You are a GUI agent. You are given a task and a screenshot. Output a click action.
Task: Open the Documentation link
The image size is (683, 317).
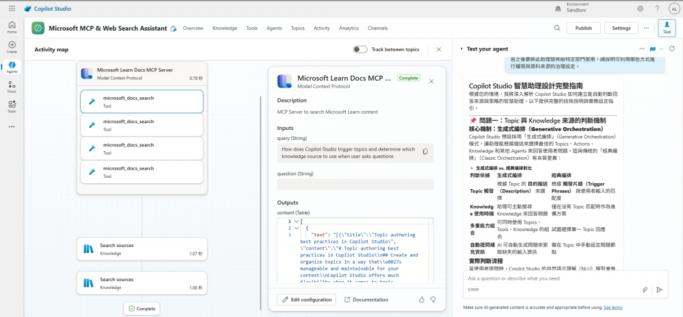(366, 300)
